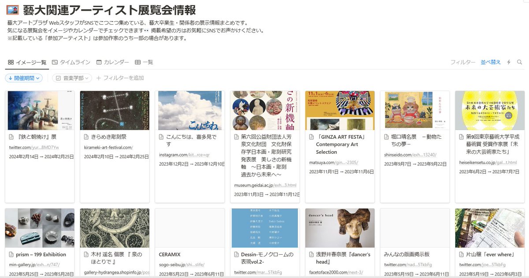Open the Dessin-モノクローム blue poster thumbnail
This screenshot has height=278, width=529.
tap(264, 228)
